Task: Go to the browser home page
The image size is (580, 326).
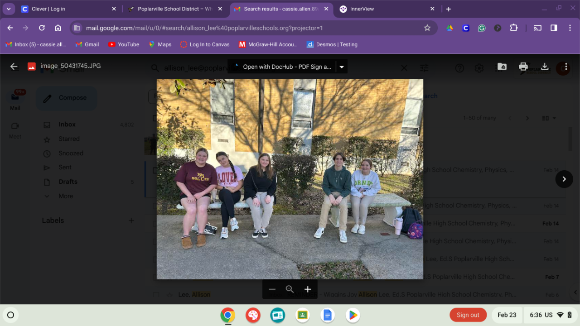Action: (58, 28)
